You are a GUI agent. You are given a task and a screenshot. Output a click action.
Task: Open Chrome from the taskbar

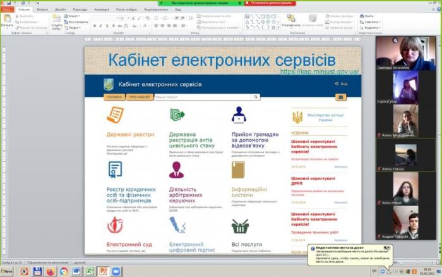click(64, 271)
